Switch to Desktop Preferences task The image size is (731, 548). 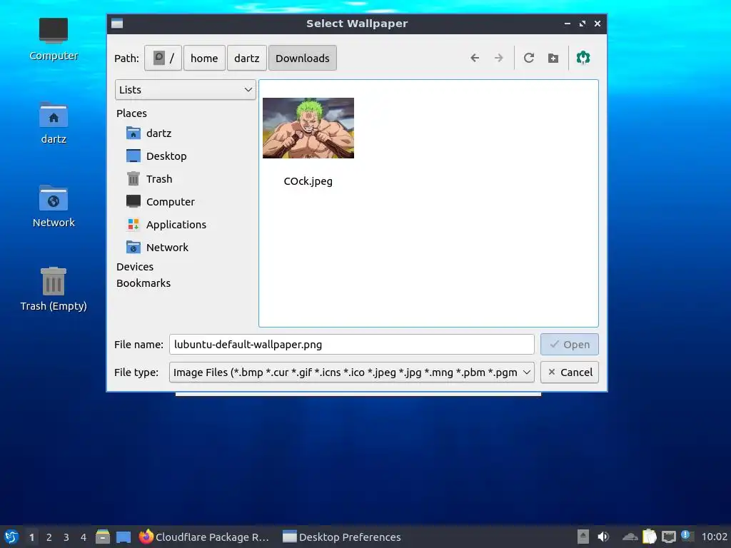[342, 537]
